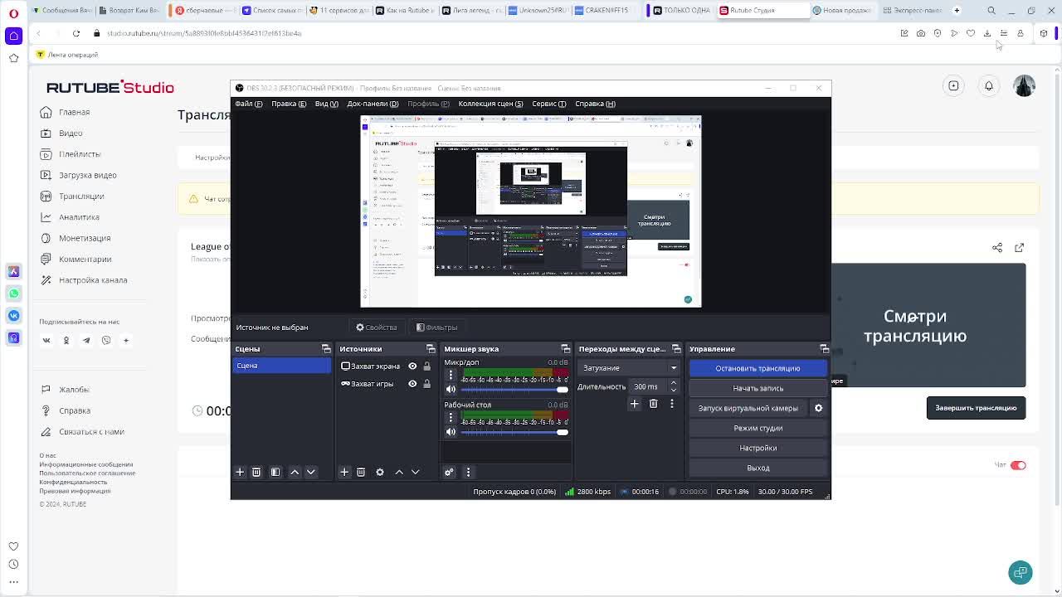Open the audio mixer three-dot menu at the panel bottom
1062x597 pixels.
click(x=468, y=472)
